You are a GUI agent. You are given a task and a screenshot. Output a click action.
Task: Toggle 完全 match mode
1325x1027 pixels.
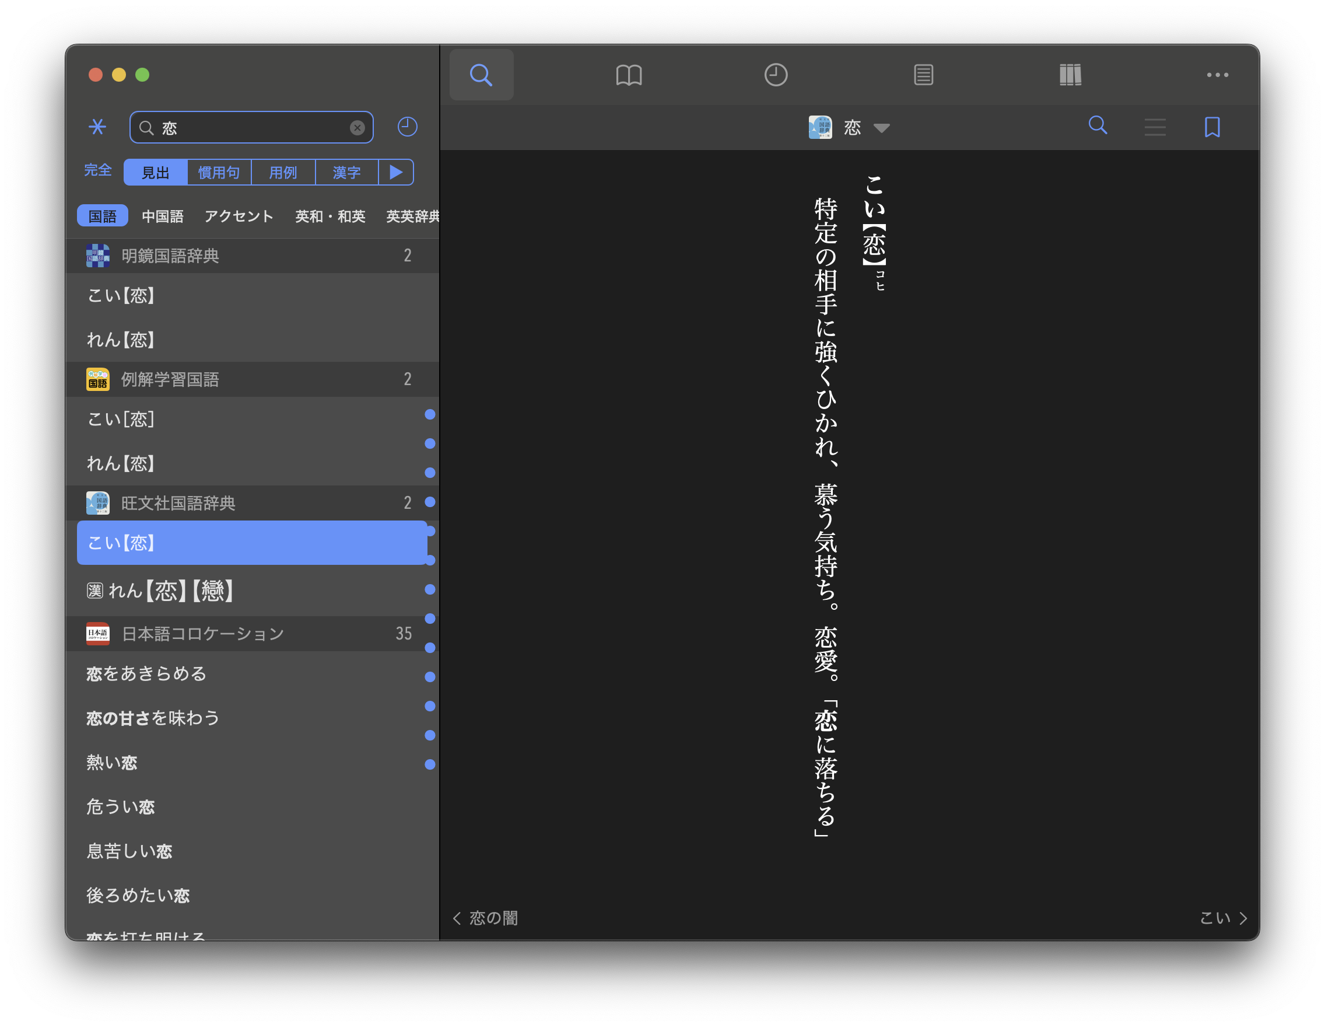(97, 170)
